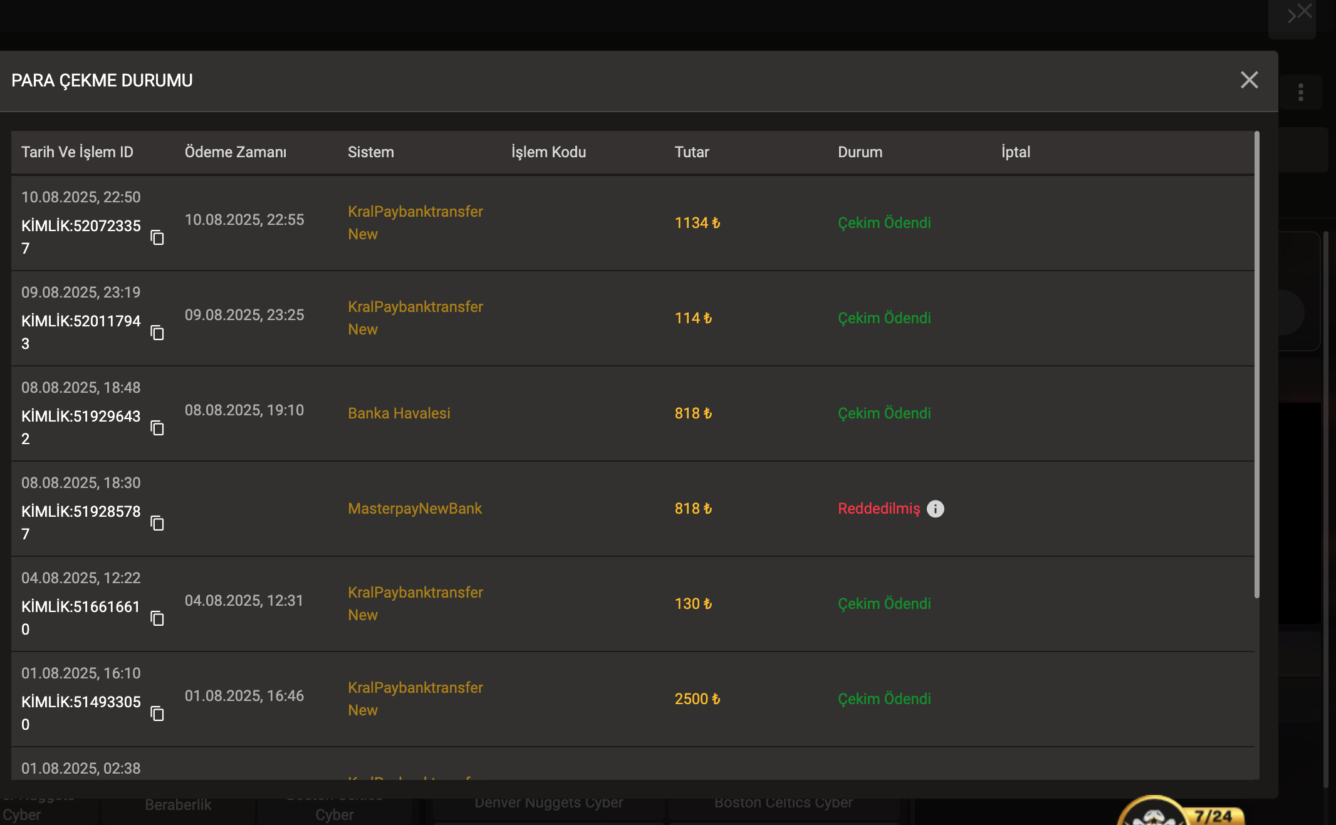Copy transaction ID 519285787
This screenshot has height=825, width=1336.
tap(157, 523)
